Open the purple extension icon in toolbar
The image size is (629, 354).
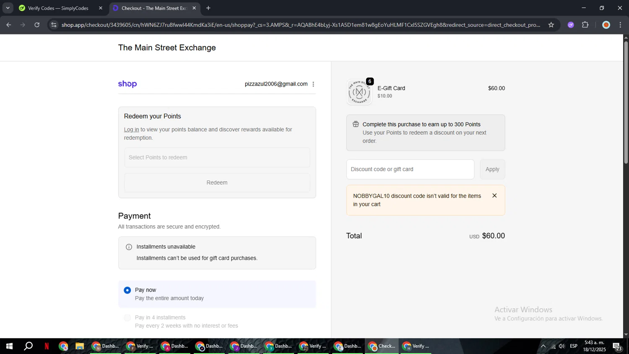571,25
